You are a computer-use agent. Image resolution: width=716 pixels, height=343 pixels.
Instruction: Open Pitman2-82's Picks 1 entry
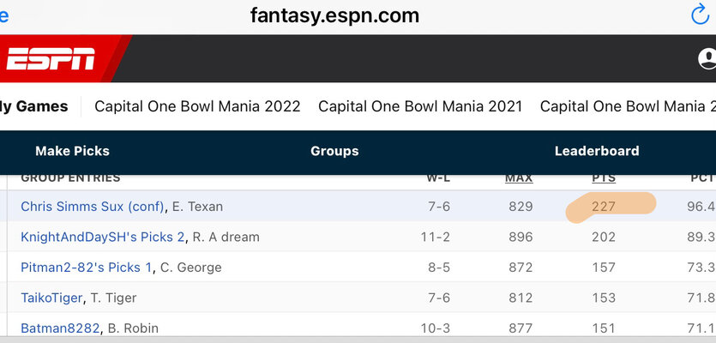click(86, 268)
